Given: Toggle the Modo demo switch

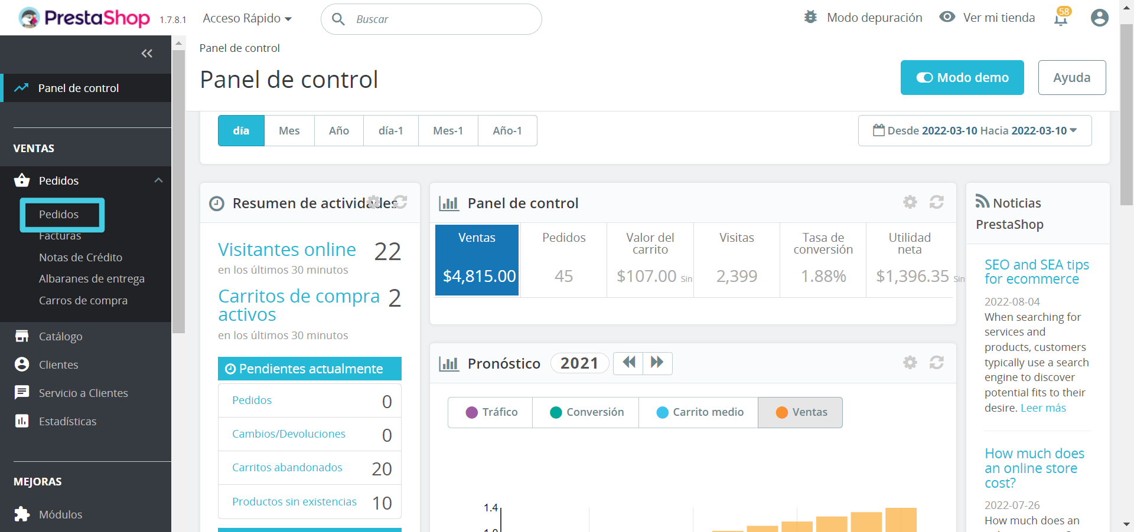Looking at the screenshot, I should (962, 77).
